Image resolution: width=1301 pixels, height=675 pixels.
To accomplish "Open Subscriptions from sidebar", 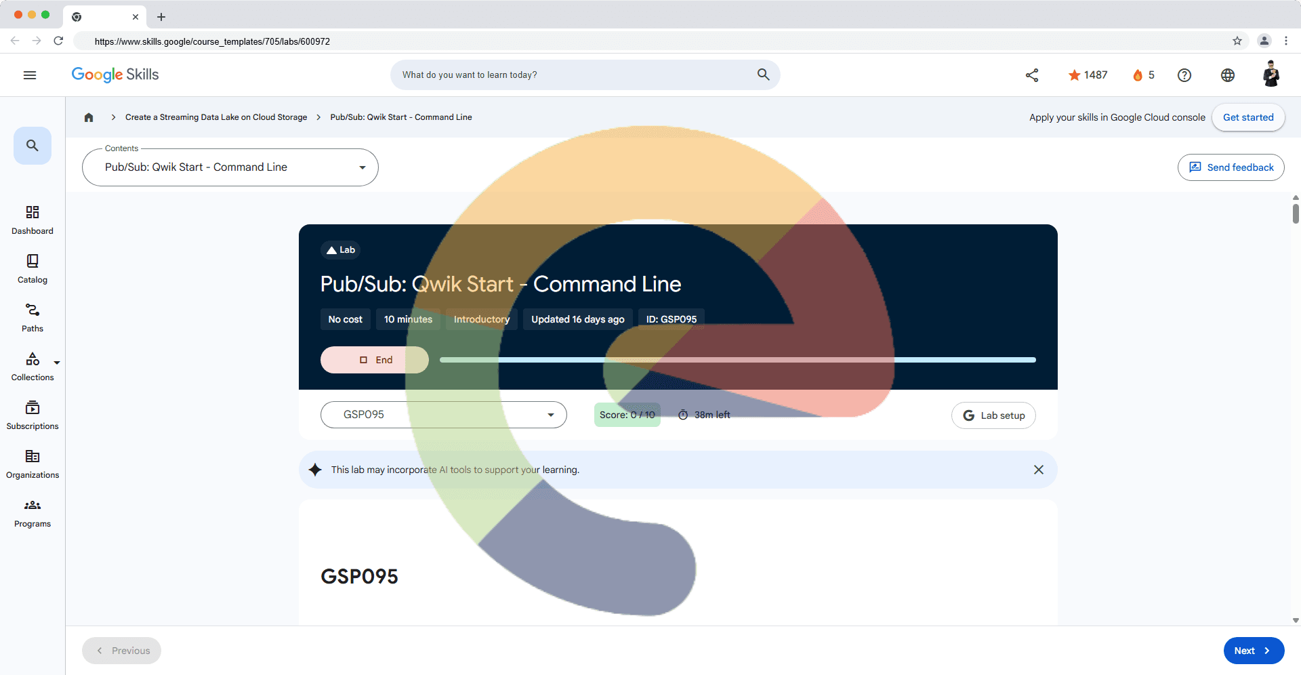I will pyautogui.click(x=33, y=415).
